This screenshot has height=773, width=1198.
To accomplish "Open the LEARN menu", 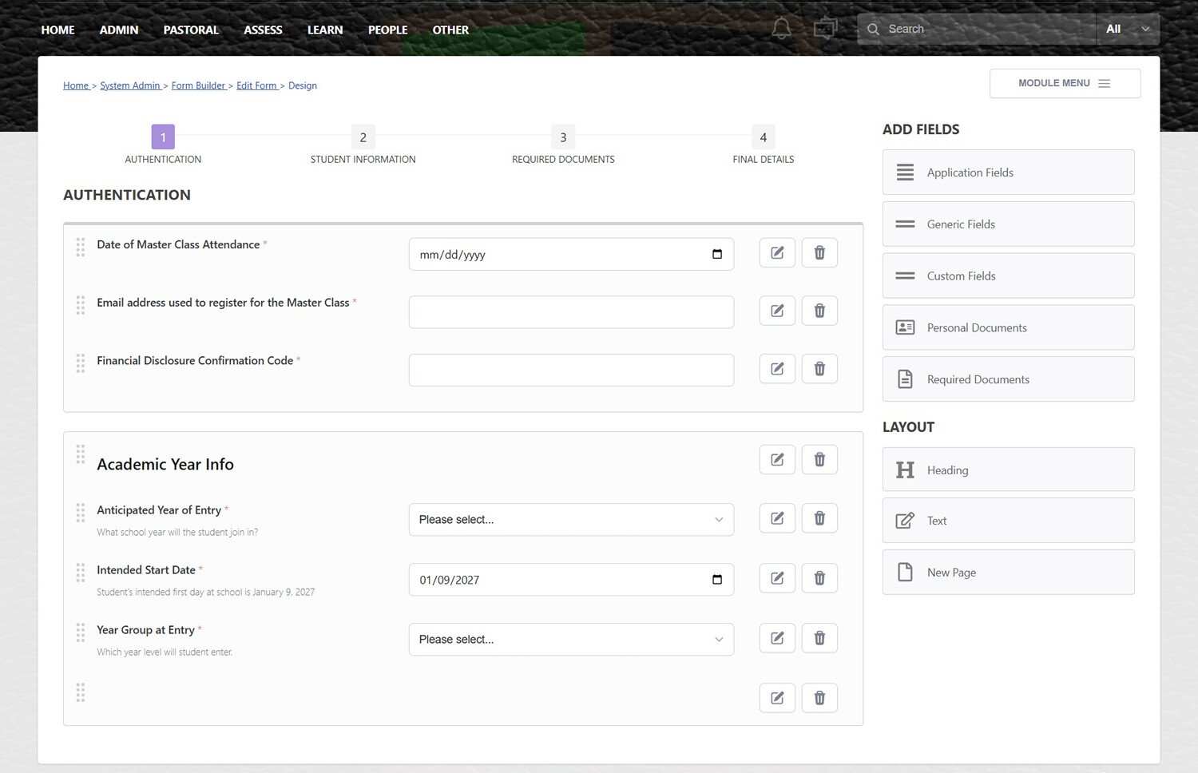I will [x=325, y=30].
